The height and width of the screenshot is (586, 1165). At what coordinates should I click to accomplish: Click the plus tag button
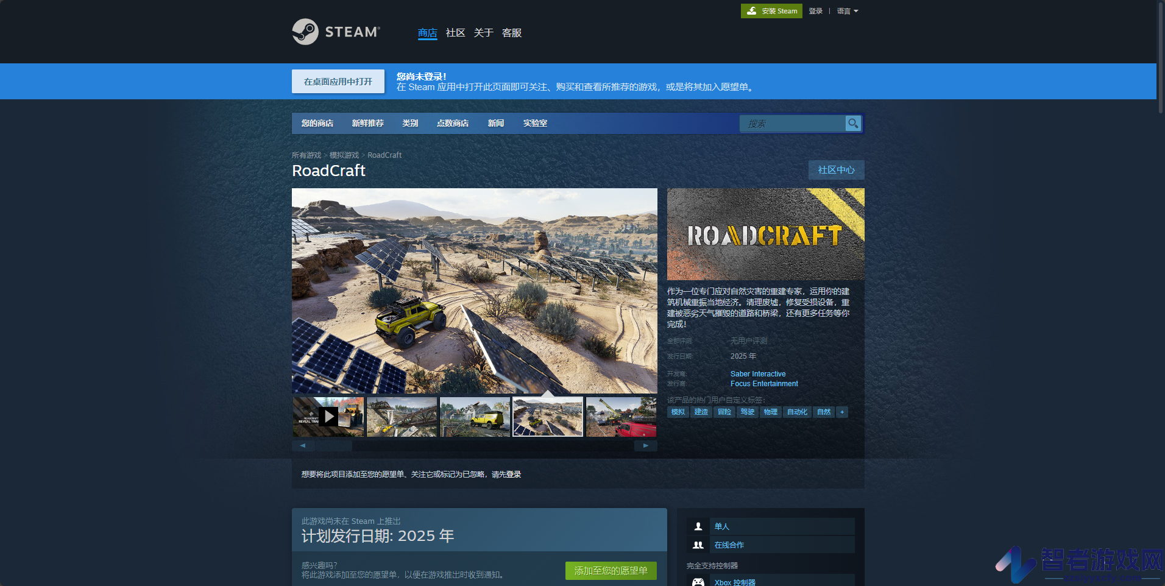pos(842,412)
